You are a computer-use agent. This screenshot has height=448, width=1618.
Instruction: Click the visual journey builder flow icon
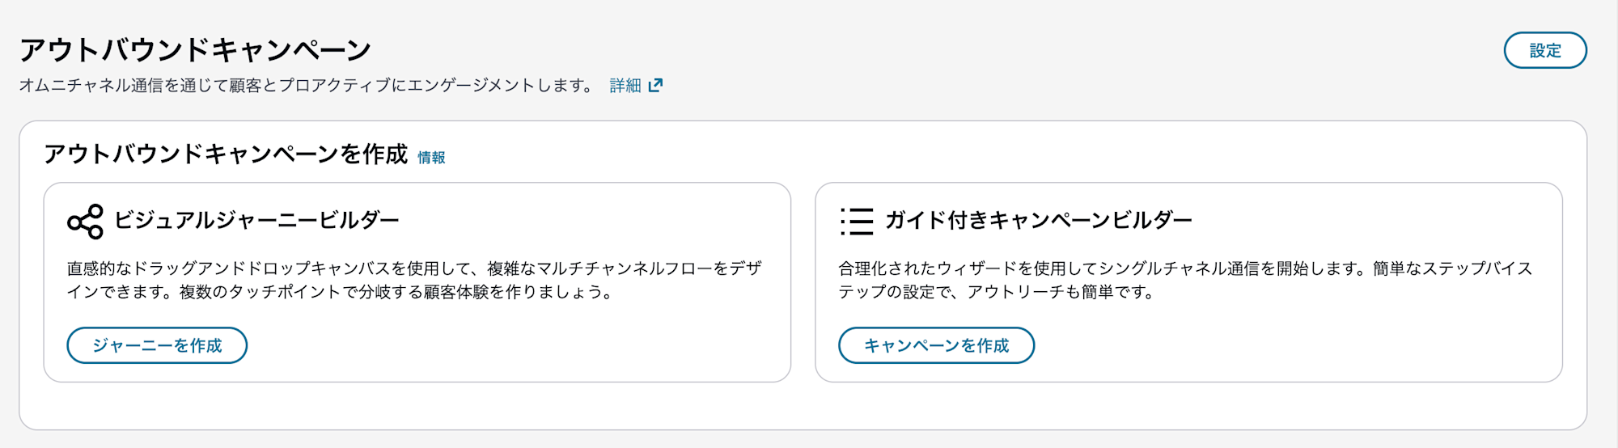pos(86,222)
